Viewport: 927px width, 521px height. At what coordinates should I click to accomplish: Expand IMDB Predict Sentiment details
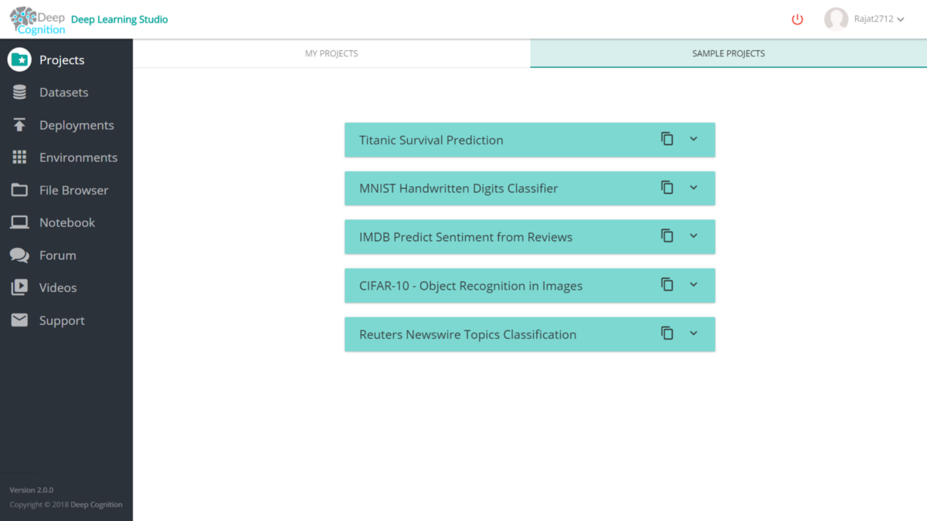(x=694, y=236)
